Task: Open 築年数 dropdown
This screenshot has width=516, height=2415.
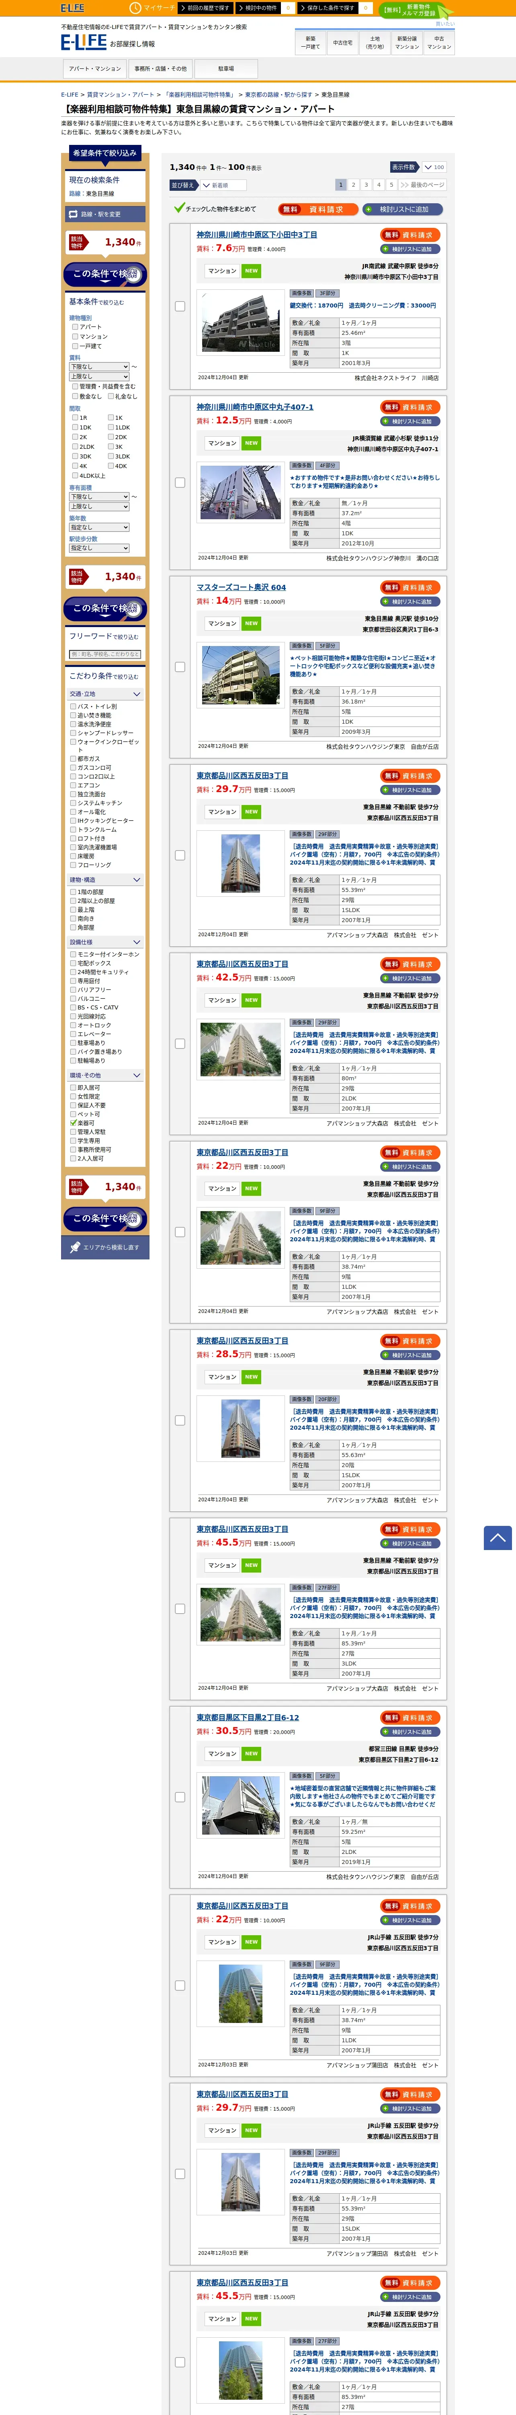Action: coord(99,528)
